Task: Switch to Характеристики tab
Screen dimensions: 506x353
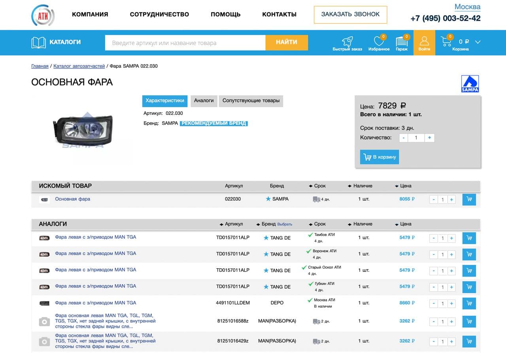Action: coord(165,101)
